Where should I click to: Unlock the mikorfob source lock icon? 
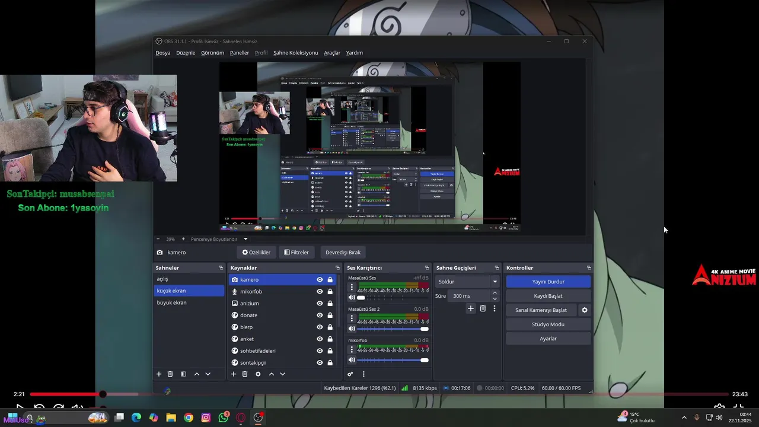pos(330,291)
